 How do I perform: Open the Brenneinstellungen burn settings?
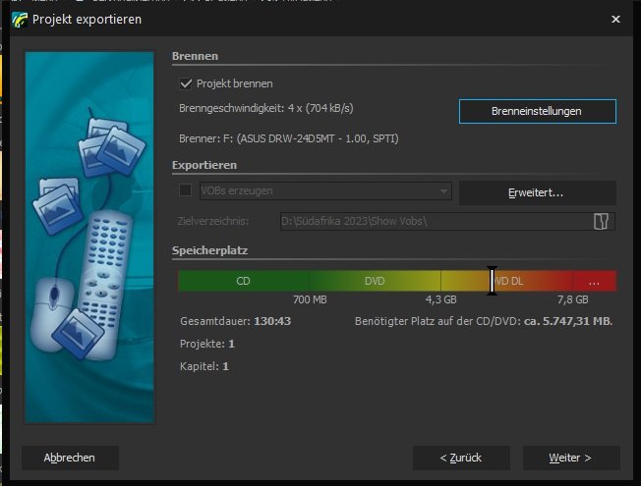(537, 111)
